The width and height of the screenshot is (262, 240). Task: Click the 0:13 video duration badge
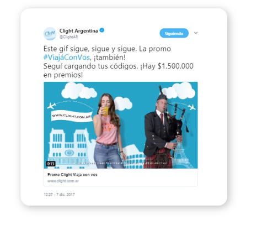pyautogui.click(x=51, y=164)
